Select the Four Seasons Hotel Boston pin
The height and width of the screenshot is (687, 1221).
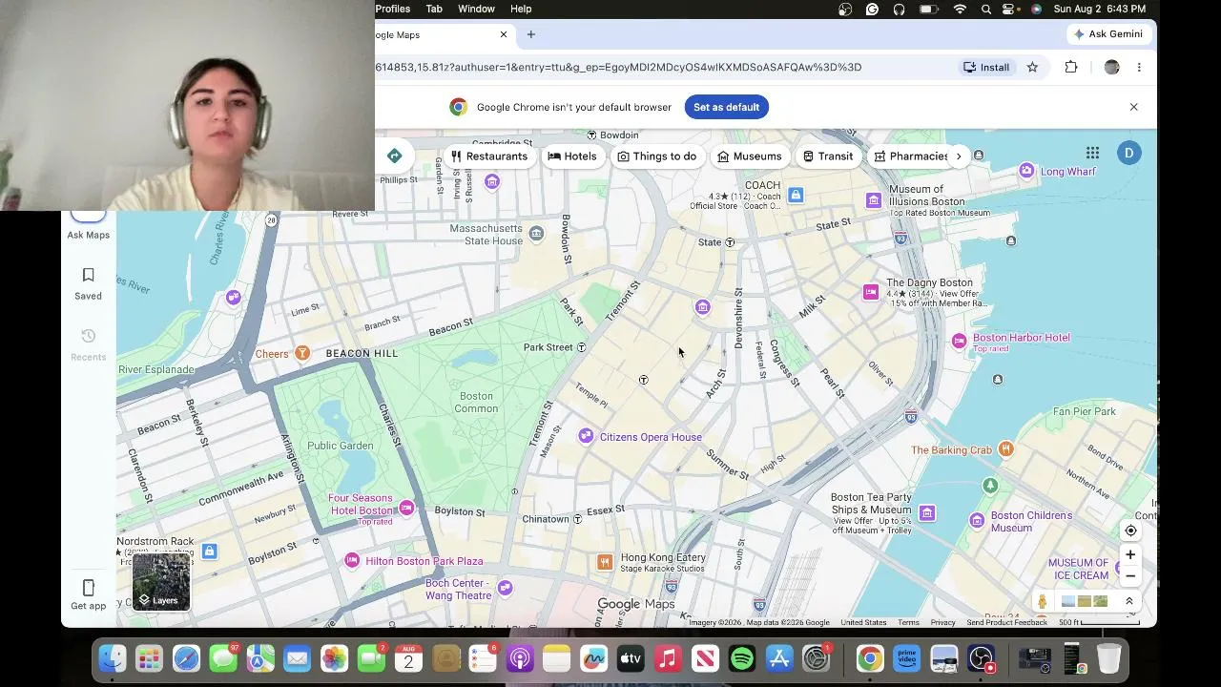(x=407, y=506)
